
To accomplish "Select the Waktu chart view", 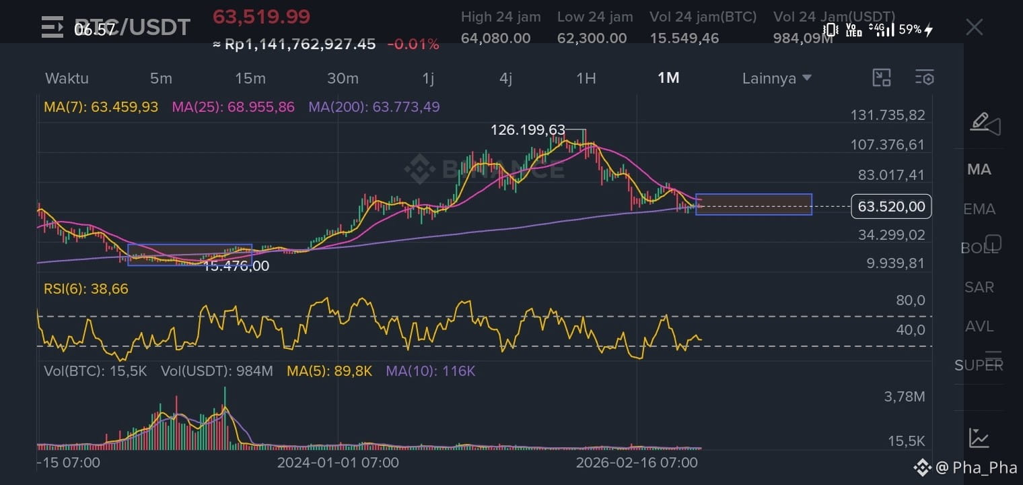I will [67, 78].
